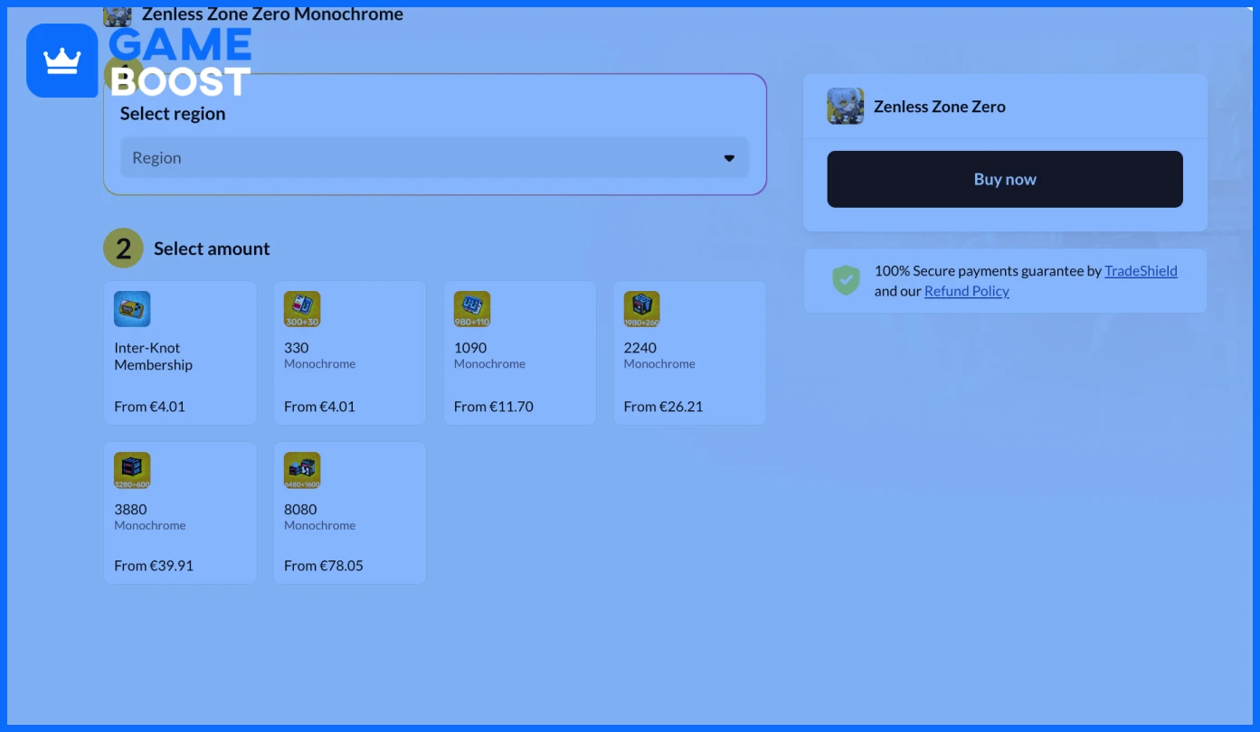Click the 1090 Monochrome pack icon

click(x=472, y=309)
